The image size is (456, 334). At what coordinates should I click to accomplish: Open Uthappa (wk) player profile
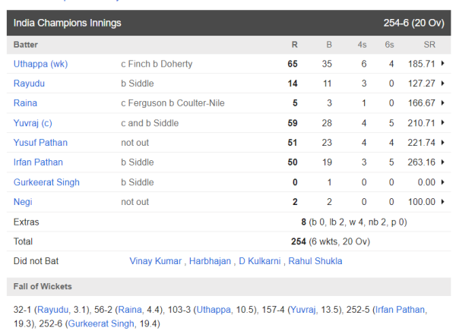40,64
